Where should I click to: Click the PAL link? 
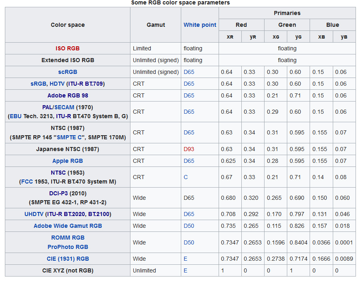click(x=48, y=107)
